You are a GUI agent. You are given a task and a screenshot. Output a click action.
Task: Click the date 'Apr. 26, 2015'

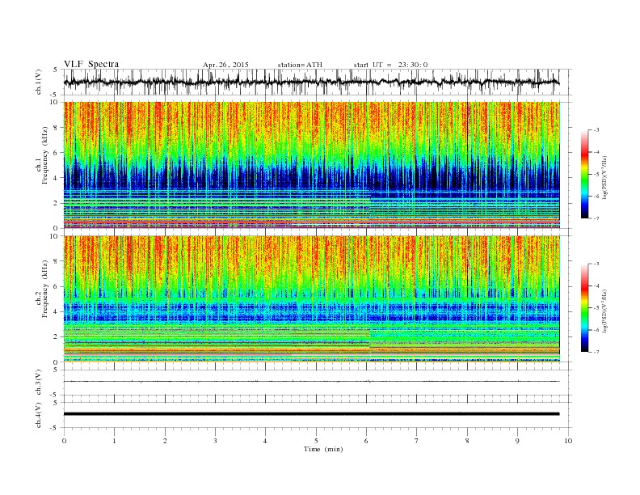tap(225, 65)
